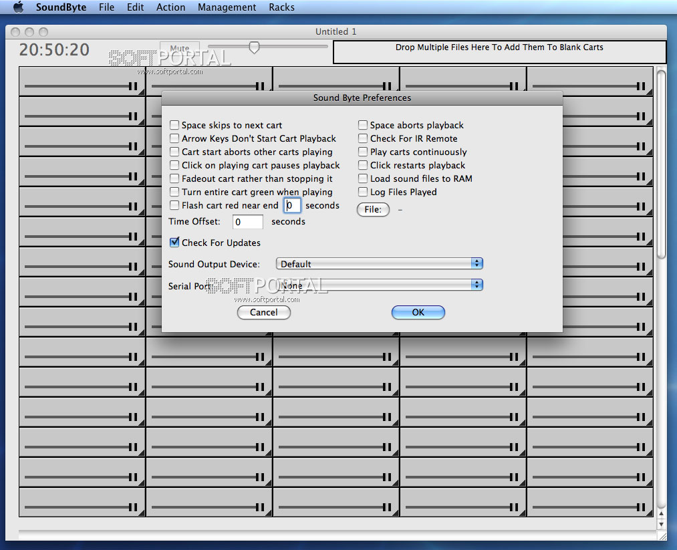Click the scrollbar down arrow
This screenshot has width=677, height=550.
[x=661, y=525]
